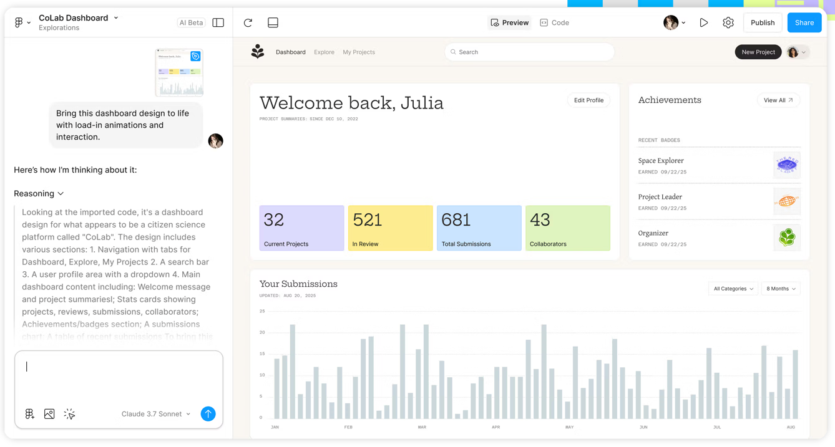The height and width of the screenshot is (447, 835).
Task: Open the settings gear icon
Action: (728, 22)
